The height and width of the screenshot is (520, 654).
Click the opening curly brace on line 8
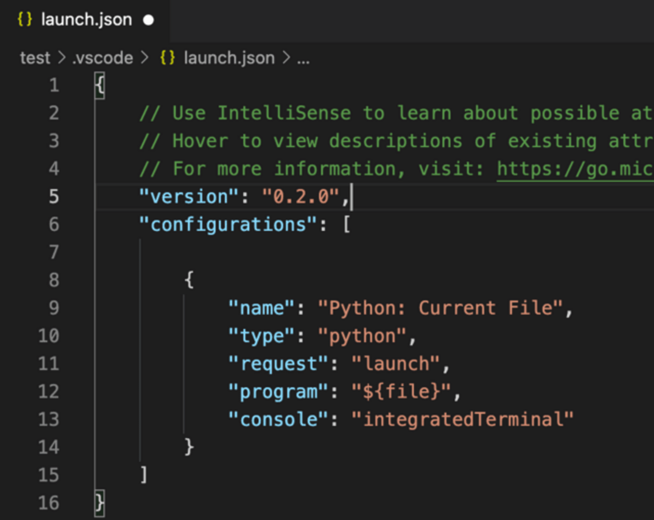pos(189,280)
